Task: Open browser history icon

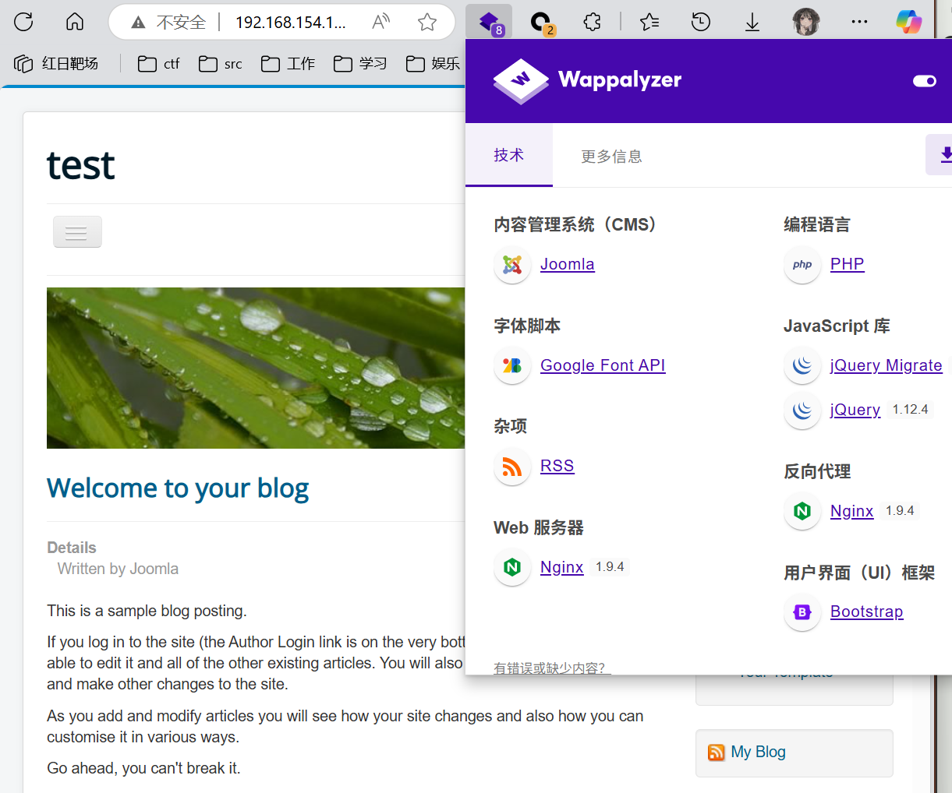Action: click(x=701, y=22)
